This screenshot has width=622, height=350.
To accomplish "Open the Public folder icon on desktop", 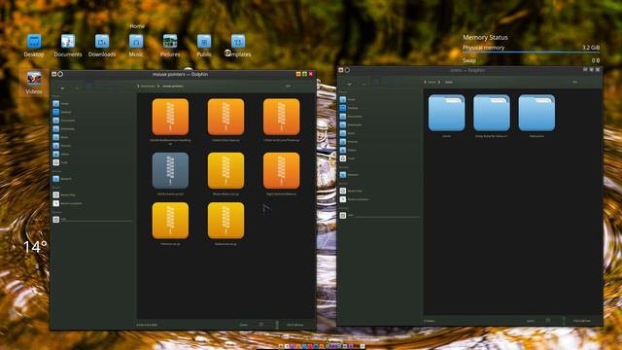I will [x=204, y=46].
